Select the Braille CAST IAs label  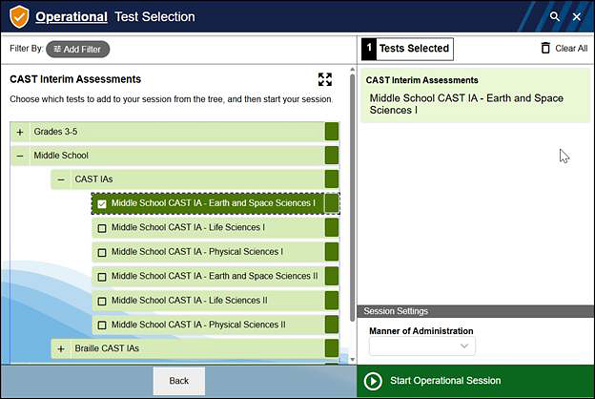(107, 348)
